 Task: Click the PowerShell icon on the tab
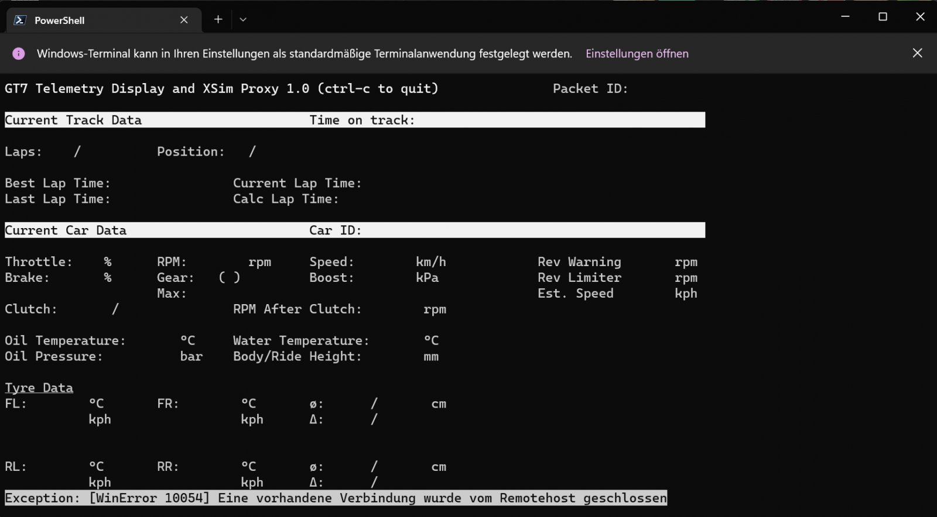coord(20,20)
